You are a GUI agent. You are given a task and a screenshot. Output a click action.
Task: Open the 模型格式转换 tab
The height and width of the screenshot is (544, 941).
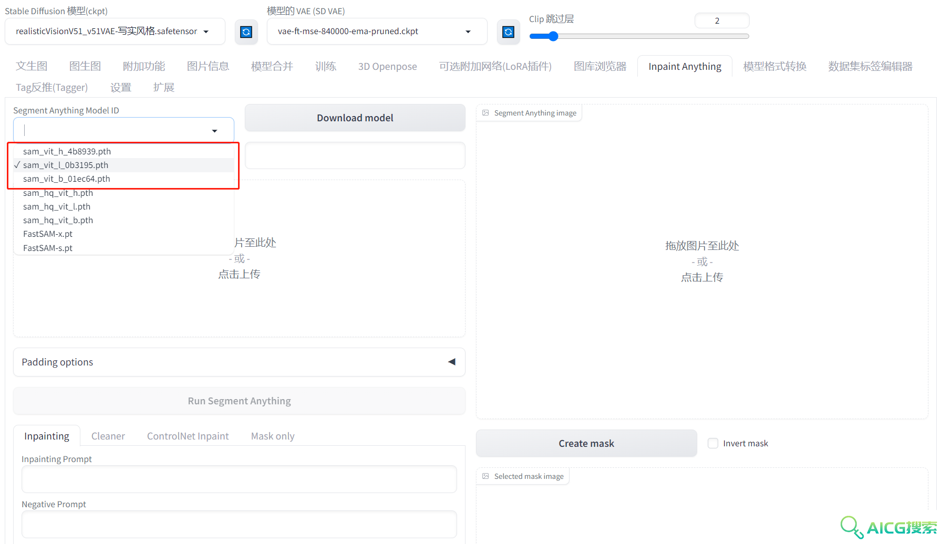(x=775, y=66)
